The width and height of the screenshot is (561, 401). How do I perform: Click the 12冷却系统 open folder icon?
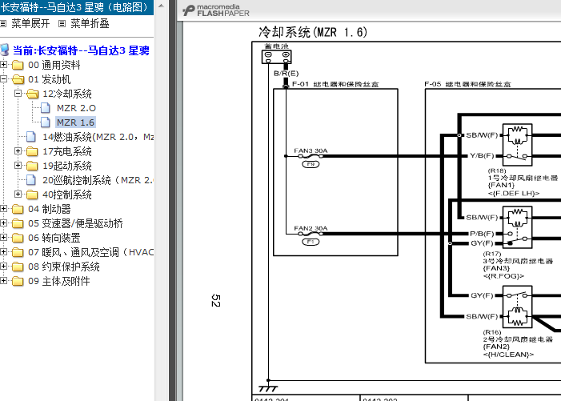pyautogui.click(x=32, y=94)
